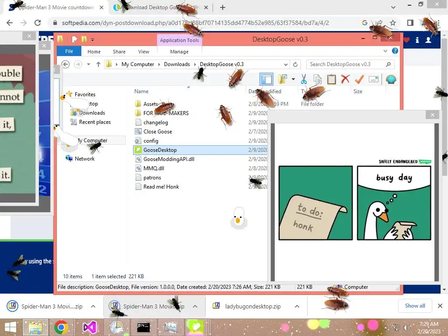
Task: Open recent locations dropdown arrow
Action: [x=88, y=64]
